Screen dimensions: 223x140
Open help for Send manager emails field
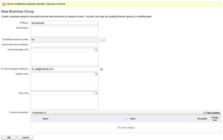click(x=102, y=69)
